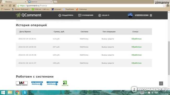Click the Тип операции column header

coord(109,32)
